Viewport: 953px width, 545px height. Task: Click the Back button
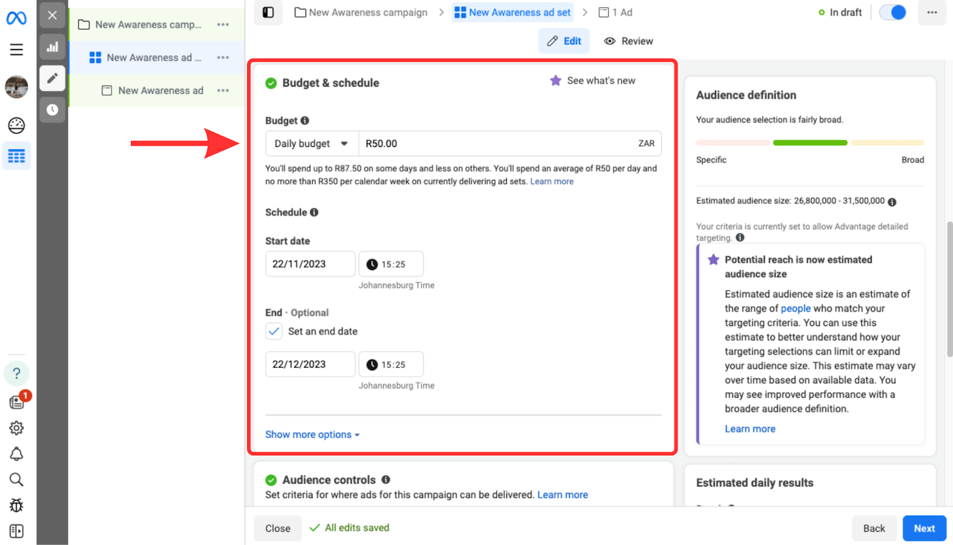coord(874,528)
